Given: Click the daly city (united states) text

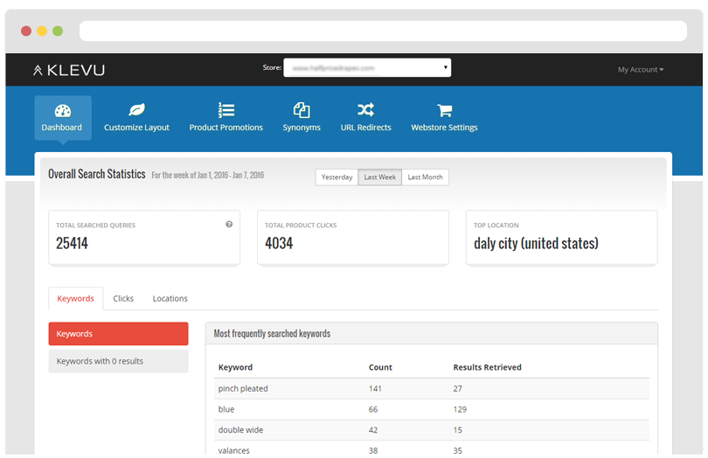Looking at the screenshot, I should (536, 244).
